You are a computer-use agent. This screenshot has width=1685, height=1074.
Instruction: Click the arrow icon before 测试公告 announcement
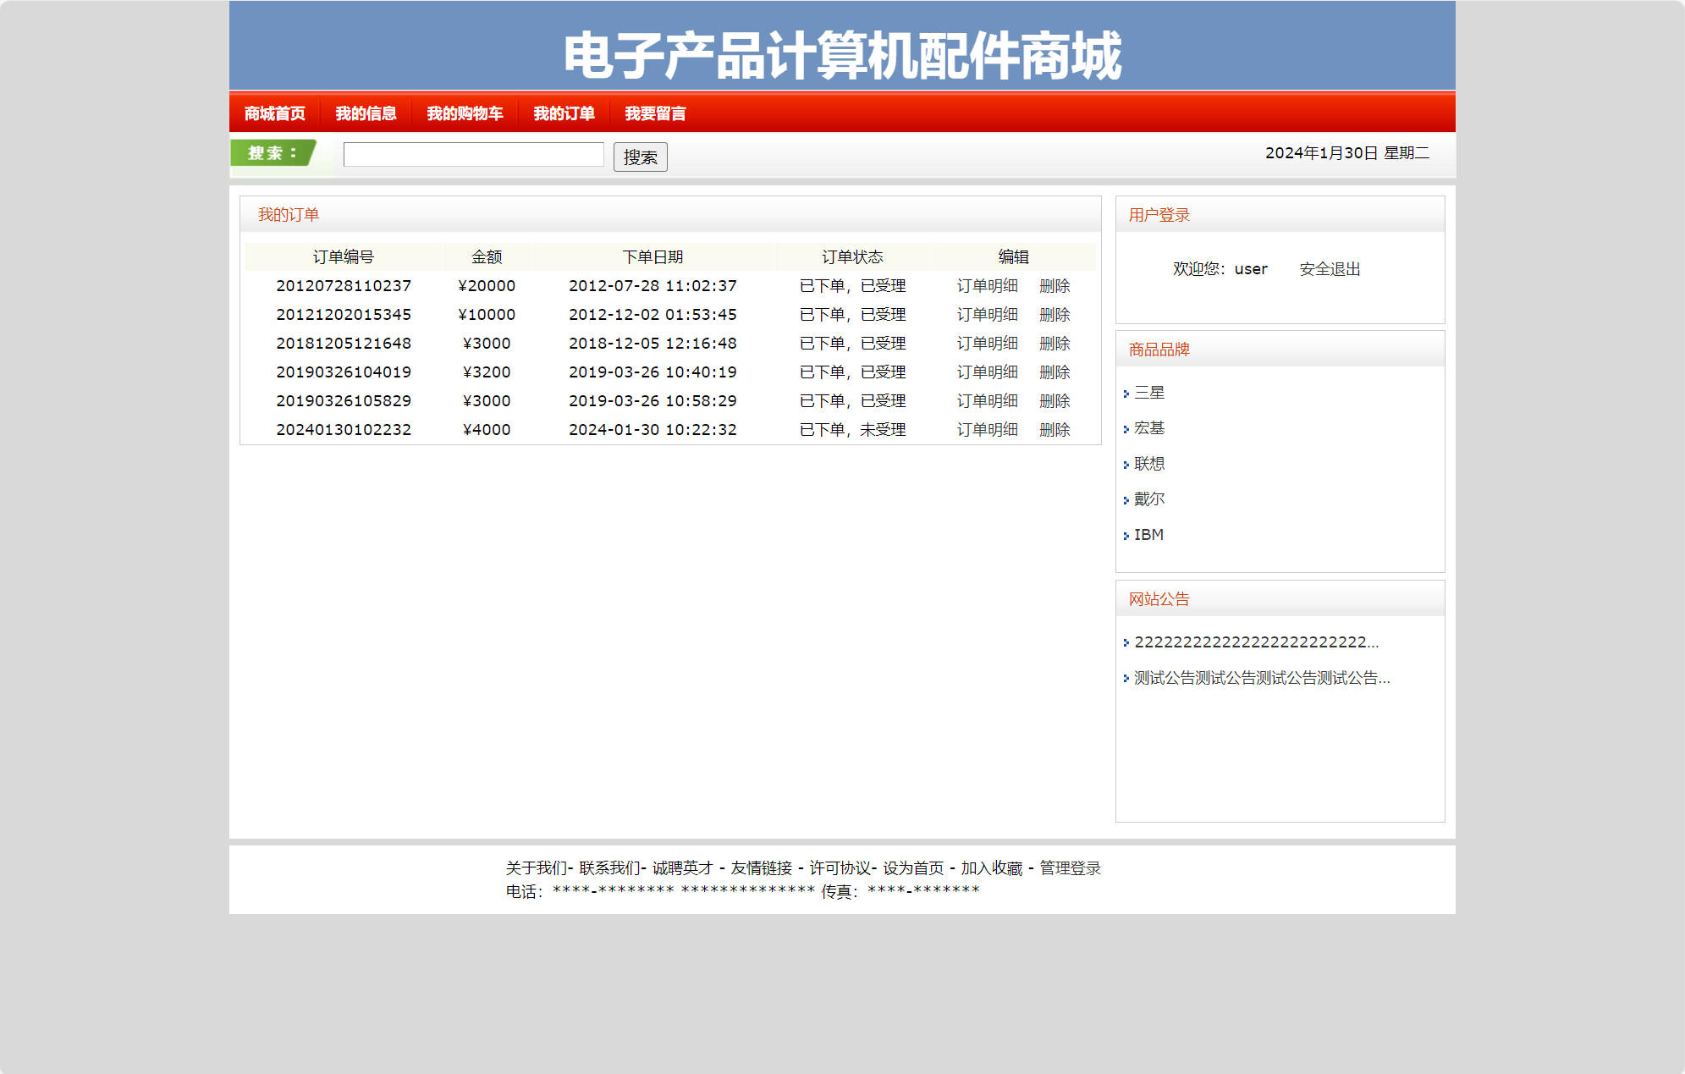pyautogui.click(x=1126, y=678)
